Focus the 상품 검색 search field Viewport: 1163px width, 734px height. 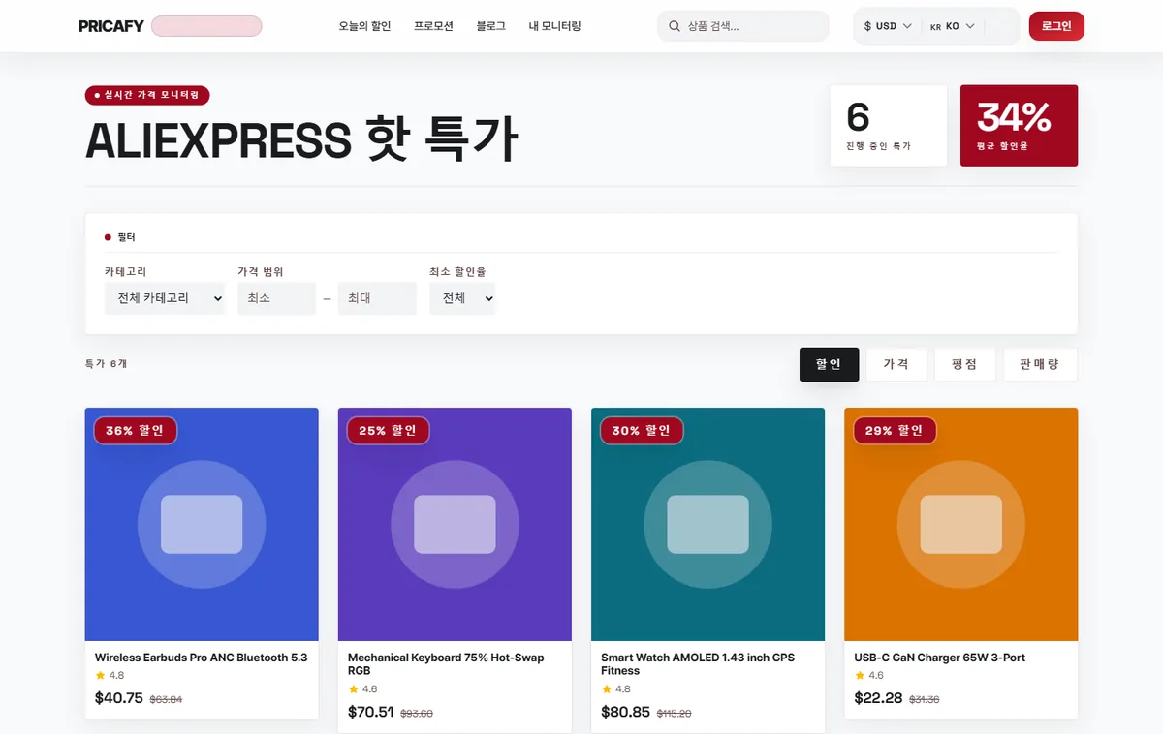[x=743, y=26]
